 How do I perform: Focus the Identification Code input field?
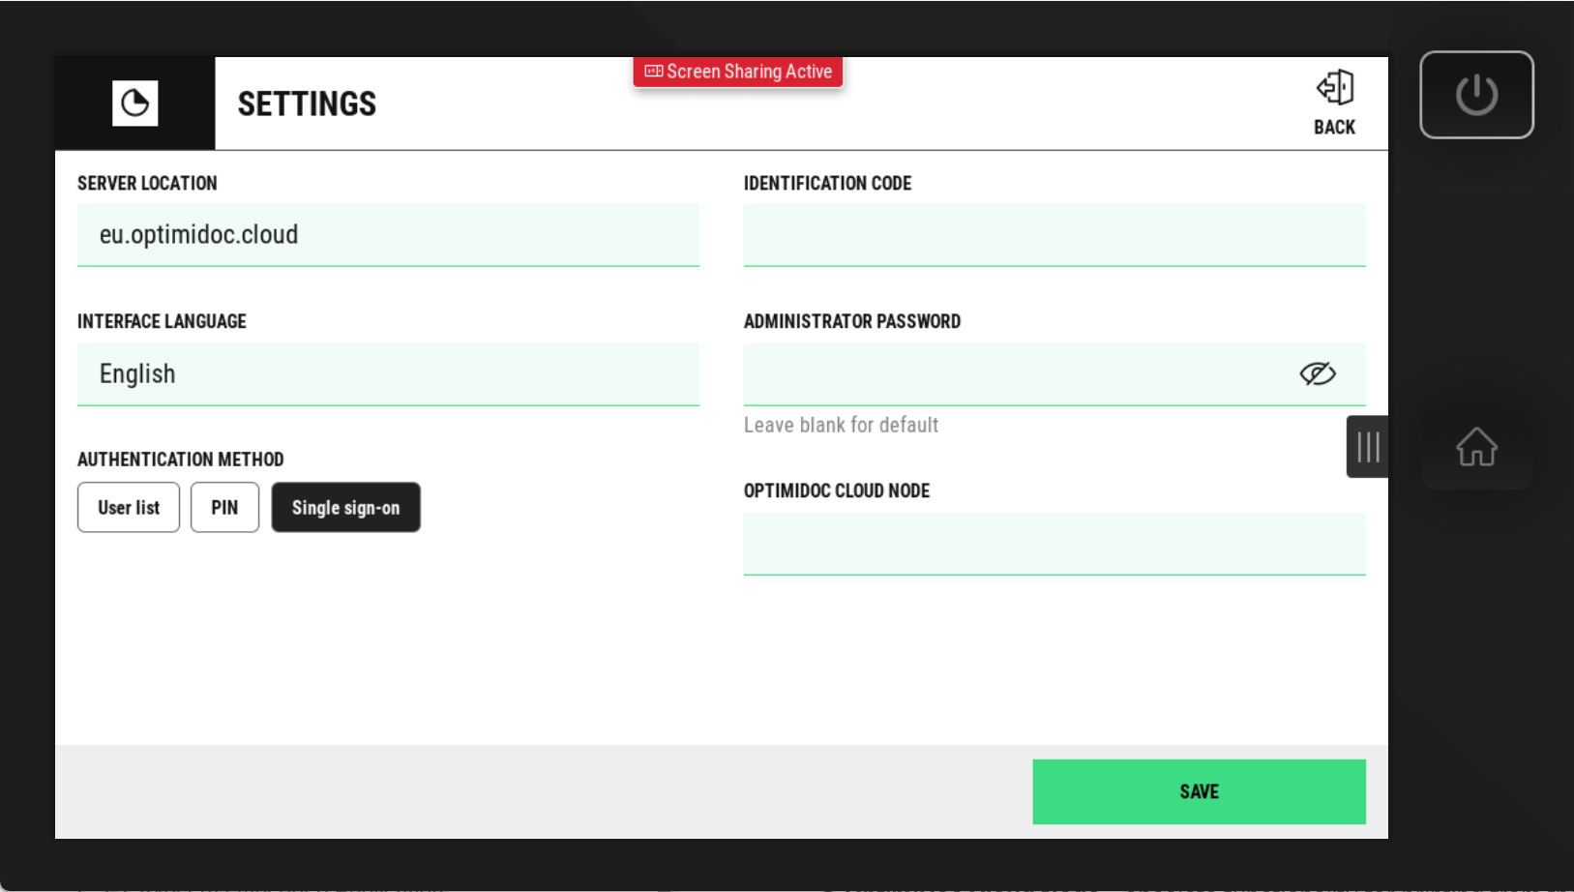[1054, 235]
